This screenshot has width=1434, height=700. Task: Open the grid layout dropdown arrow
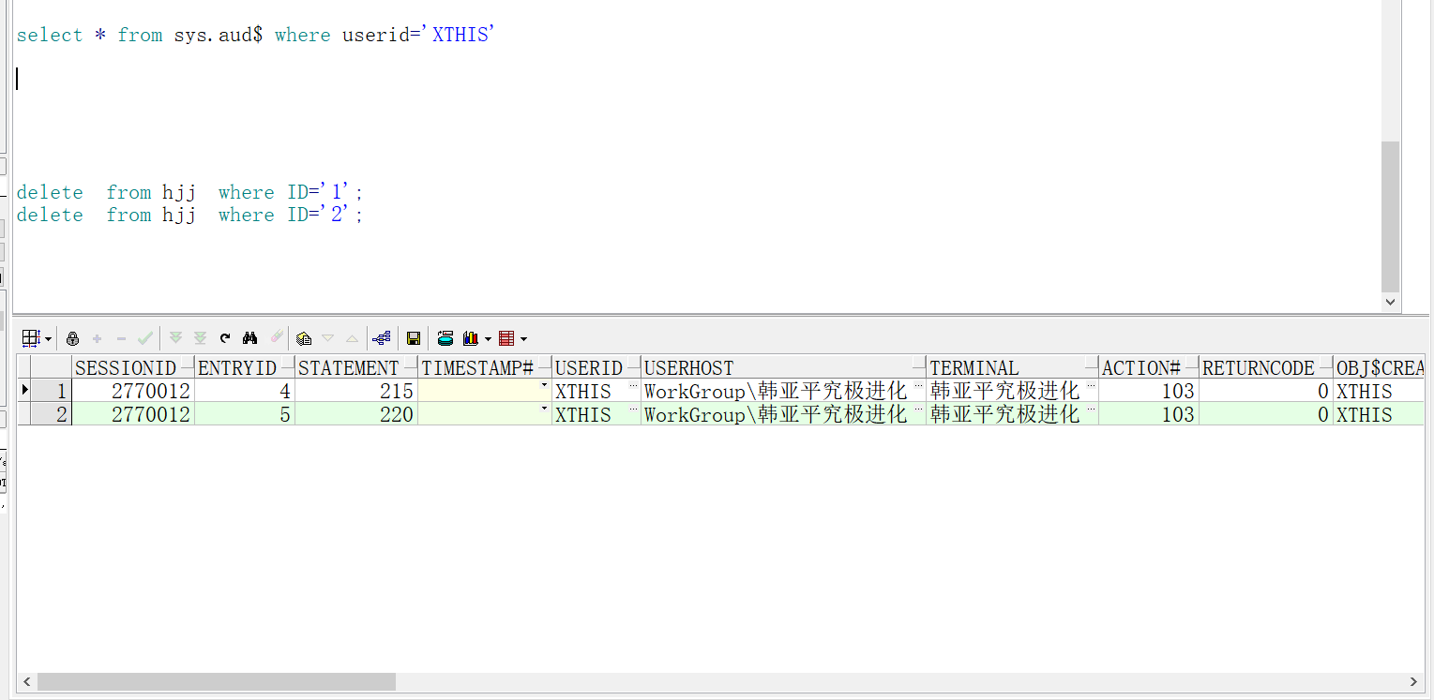coord(46,338)
